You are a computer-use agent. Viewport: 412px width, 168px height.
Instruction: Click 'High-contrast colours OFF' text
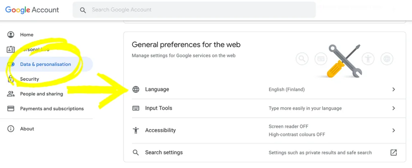click(x=297, y=134)
